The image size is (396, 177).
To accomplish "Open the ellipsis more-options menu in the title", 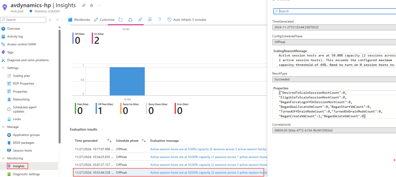I will [x=99, y=5].
